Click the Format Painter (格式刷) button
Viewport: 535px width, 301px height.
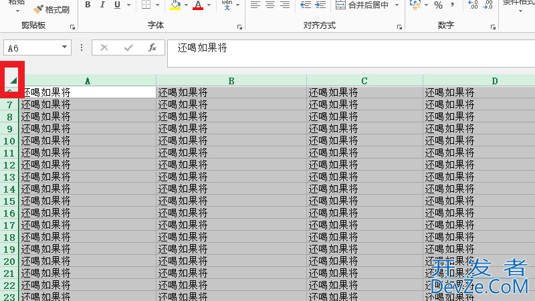click(x=51, y=9)
